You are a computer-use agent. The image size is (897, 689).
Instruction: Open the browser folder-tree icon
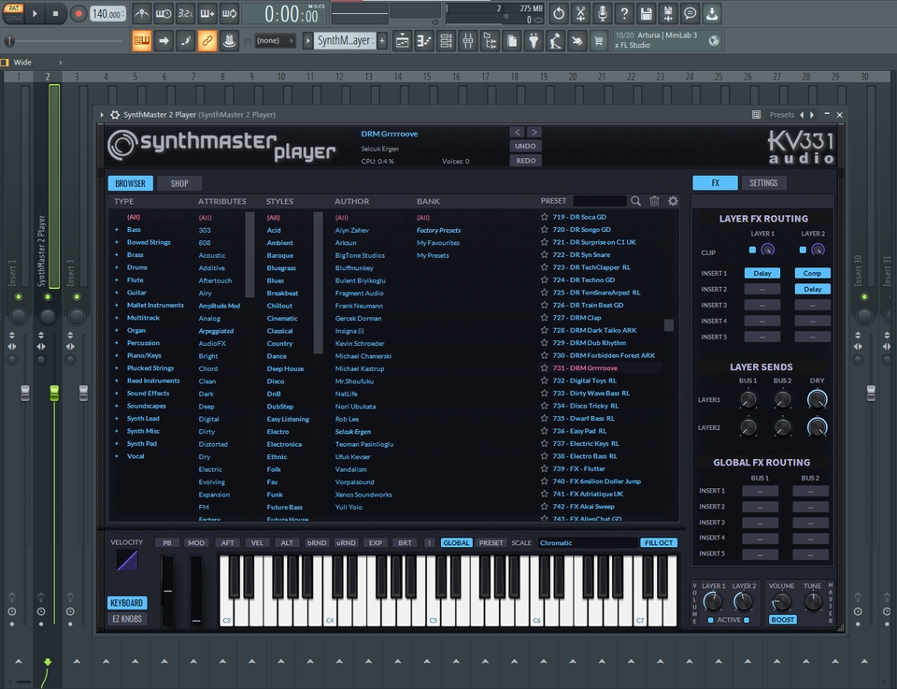point(490,40)
